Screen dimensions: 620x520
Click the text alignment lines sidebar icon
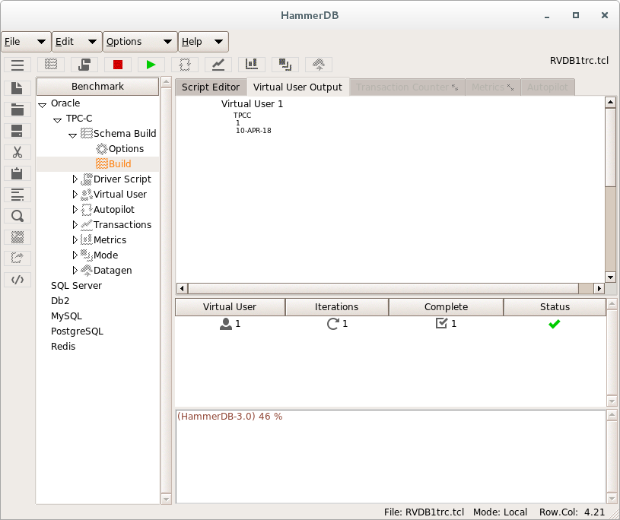pos(17,195)
